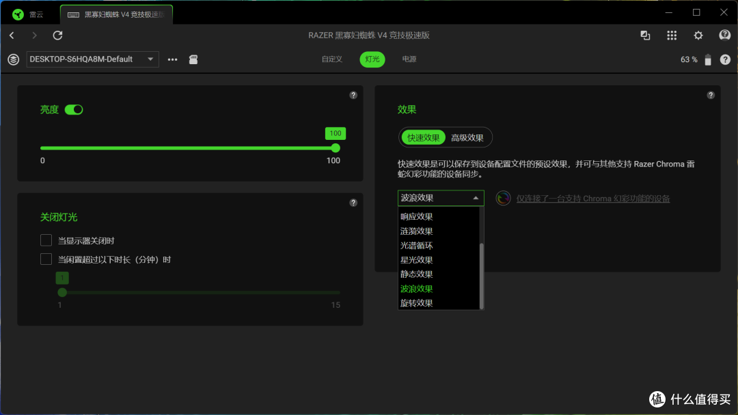
Task: Check 当闲置超过以下时长 checkbox
Action: [x=46, y=259]
